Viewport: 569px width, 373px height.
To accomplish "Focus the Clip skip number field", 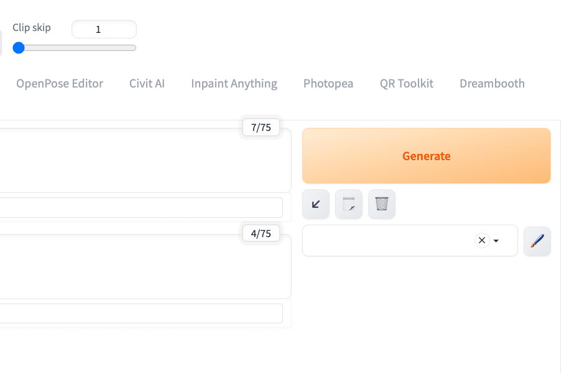I will (x=104, y=29).
